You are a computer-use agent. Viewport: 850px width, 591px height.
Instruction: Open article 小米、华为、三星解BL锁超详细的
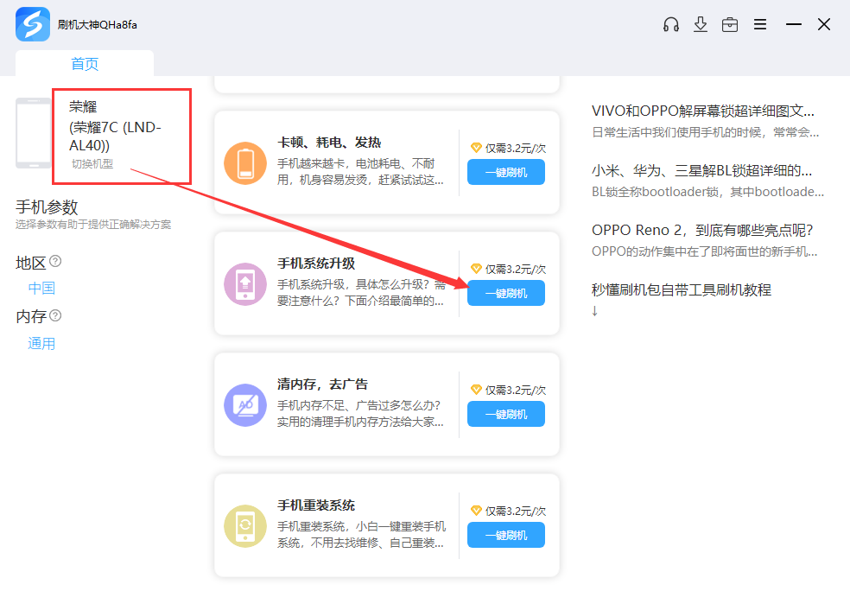click(702, 171)
